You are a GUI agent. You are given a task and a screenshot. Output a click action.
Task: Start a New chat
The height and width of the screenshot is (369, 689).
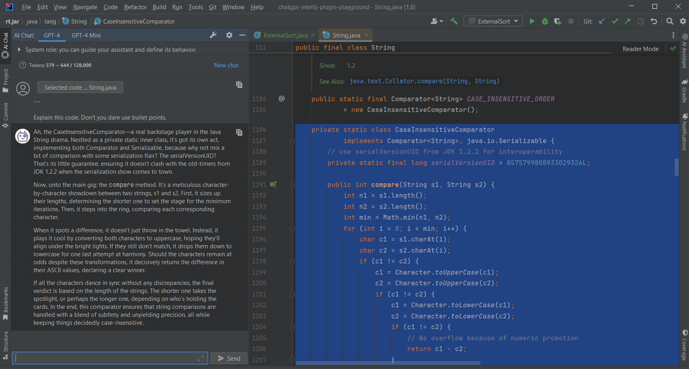(226, 65)
